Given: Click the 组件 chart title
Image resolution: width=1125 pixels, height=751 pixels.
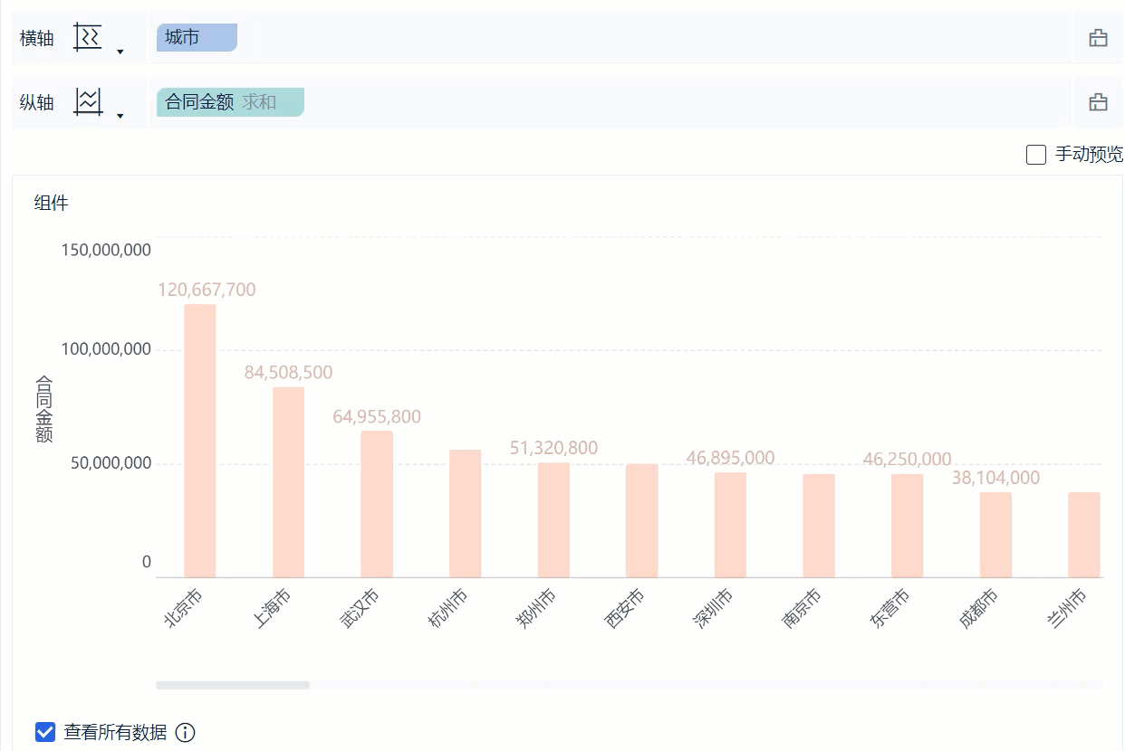Looking at the screenshot, I should click(x=52, y=203).
